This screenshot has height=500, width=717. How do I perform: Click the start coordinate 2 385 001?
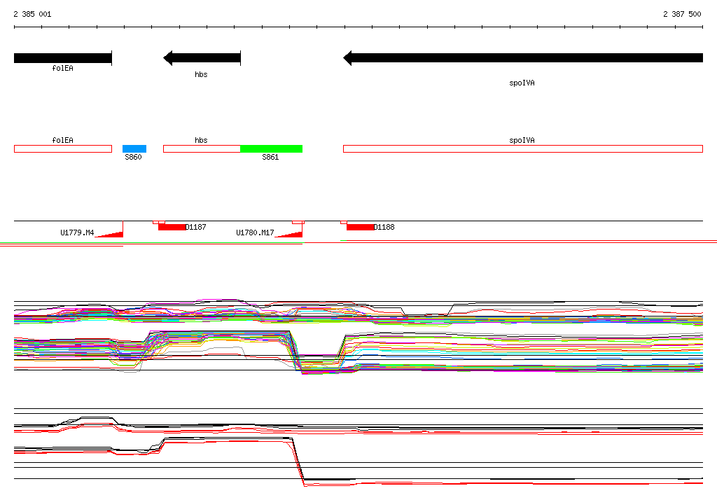tap(32, 14)
